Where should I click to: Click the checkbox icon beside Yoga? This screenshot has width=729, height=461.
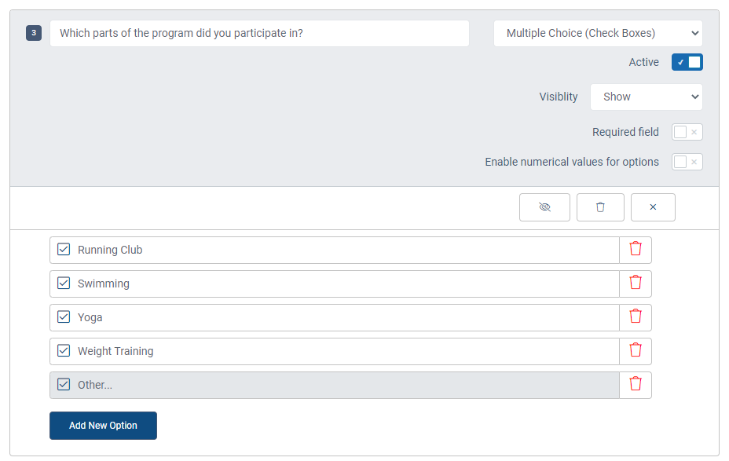(64, 317)
